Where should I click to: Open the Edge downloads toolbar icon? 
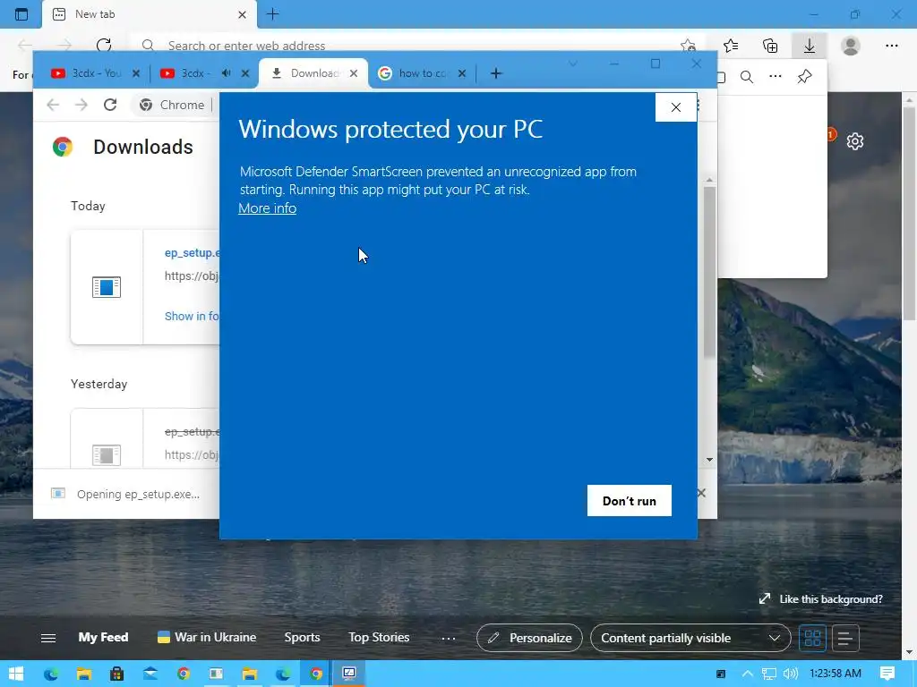[810, 46]
